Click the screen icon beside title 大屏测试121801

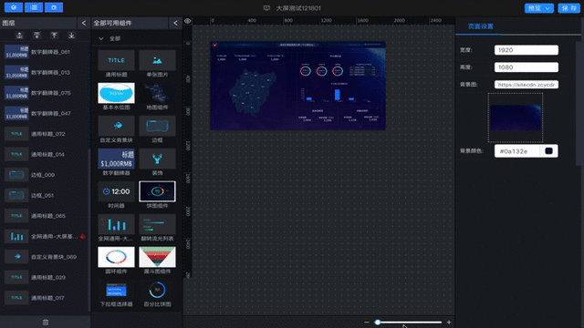coord(266,8)
